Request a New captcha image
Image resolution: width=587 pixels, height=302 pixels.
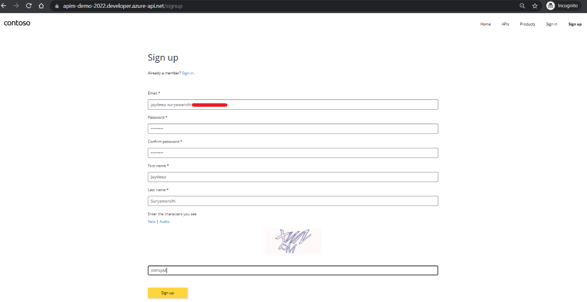[x=151, y=221]
